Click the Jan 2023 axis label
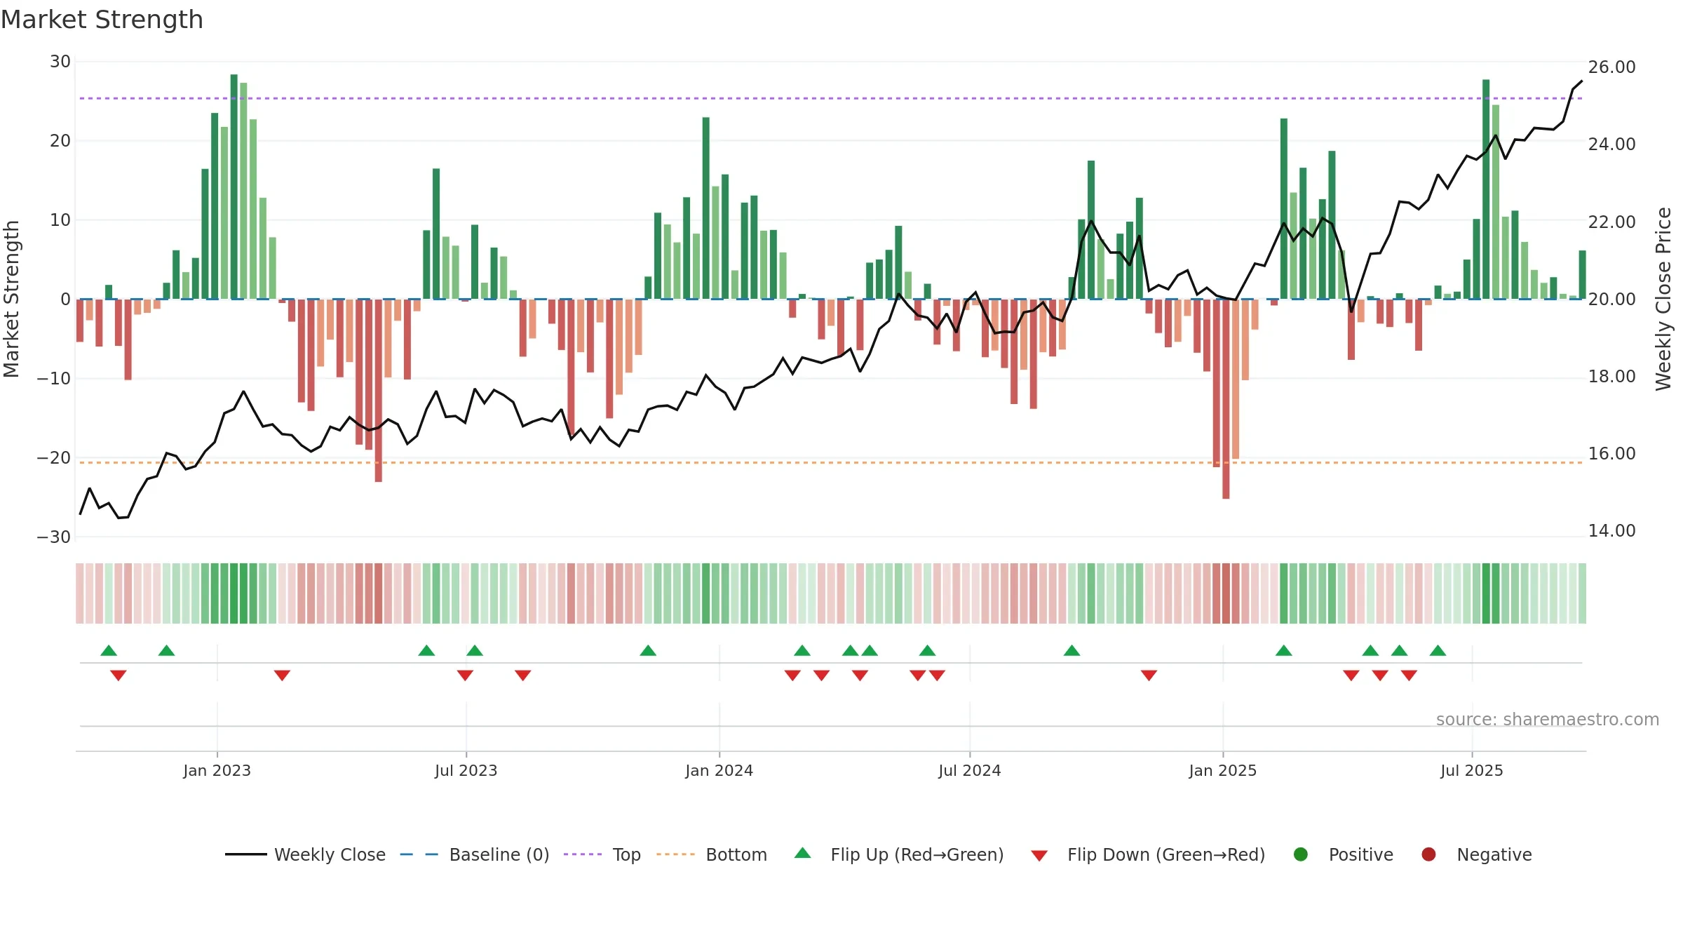The height and width of the screenshot is (947, 1683). 217,770
